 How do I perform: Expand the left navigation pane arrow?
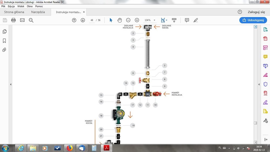point(11,85)
